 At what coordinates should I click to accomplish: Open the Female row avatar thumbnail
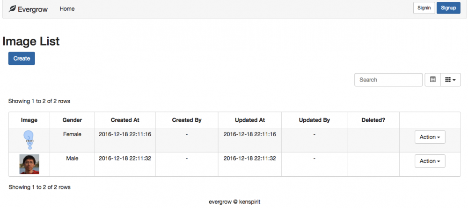coord(29,139)
